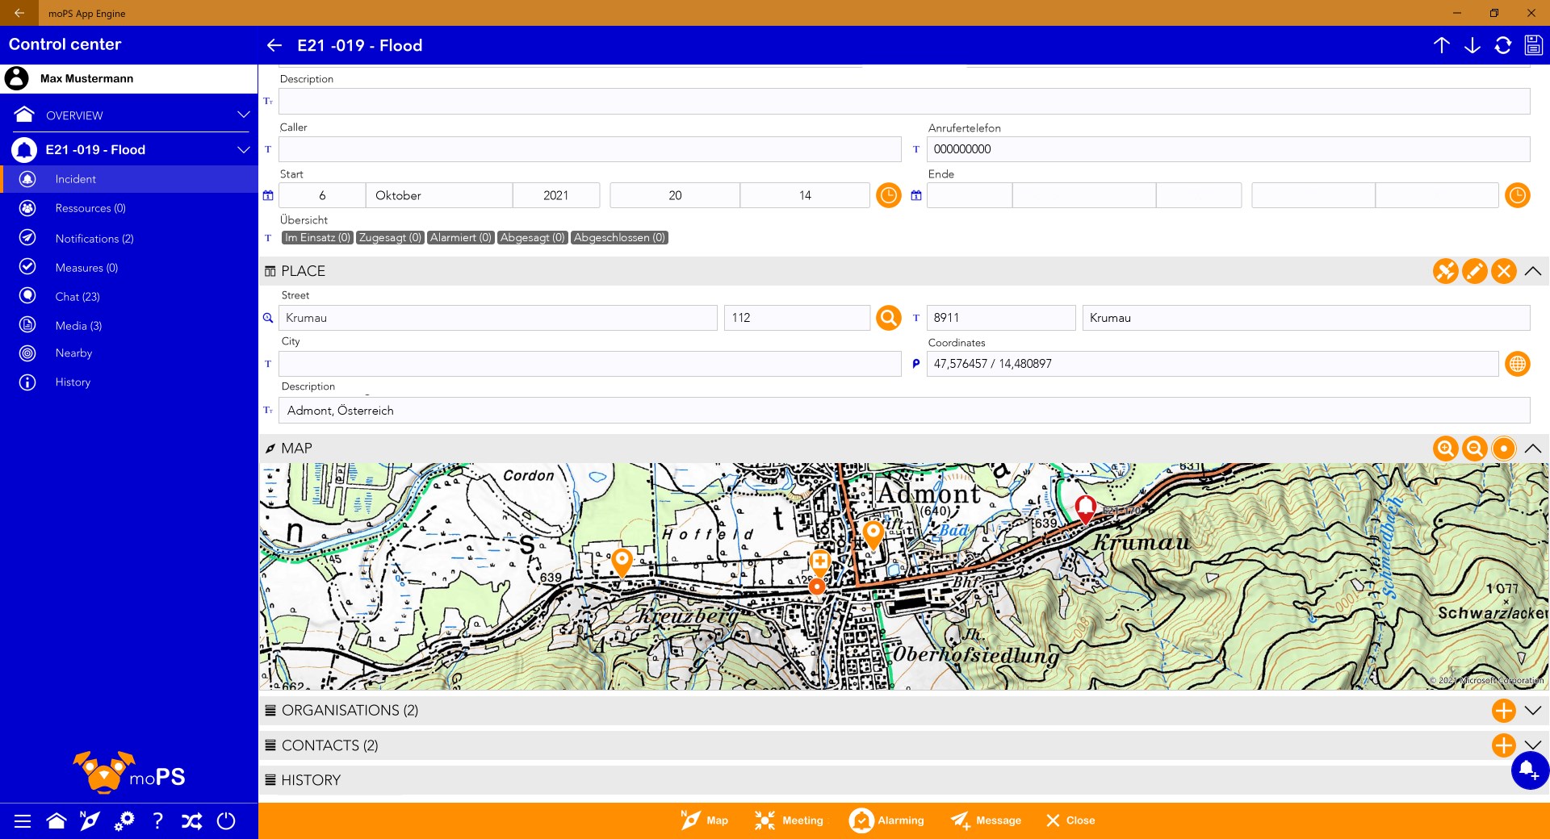The image size is (1550, 839).
Task: Set Ende time with clock icon
Action: point(1518,195)
